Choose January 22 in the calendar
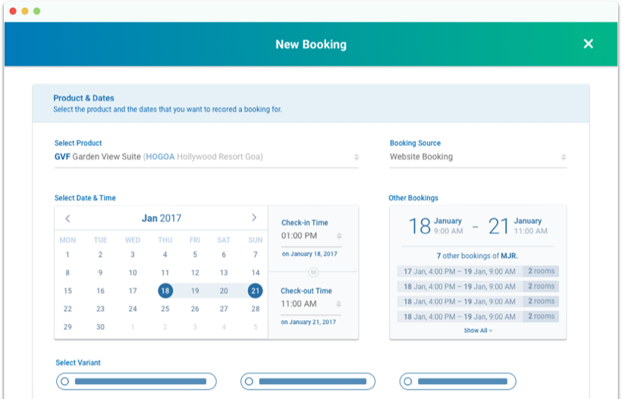The height and width of the screenshot is (399, 622). coord(68,309)
